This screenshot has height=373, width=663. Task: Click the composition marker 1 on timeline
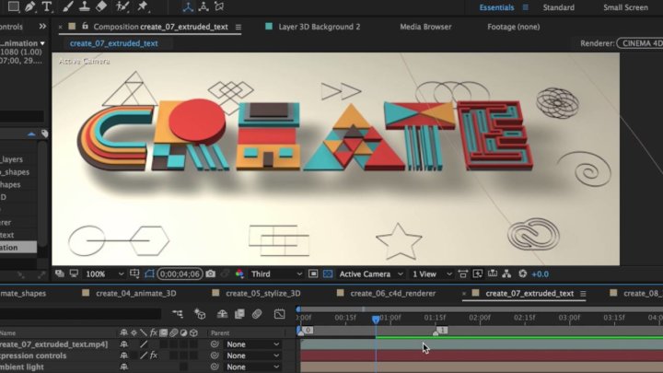pyautogui.click(x=442, y=330)
